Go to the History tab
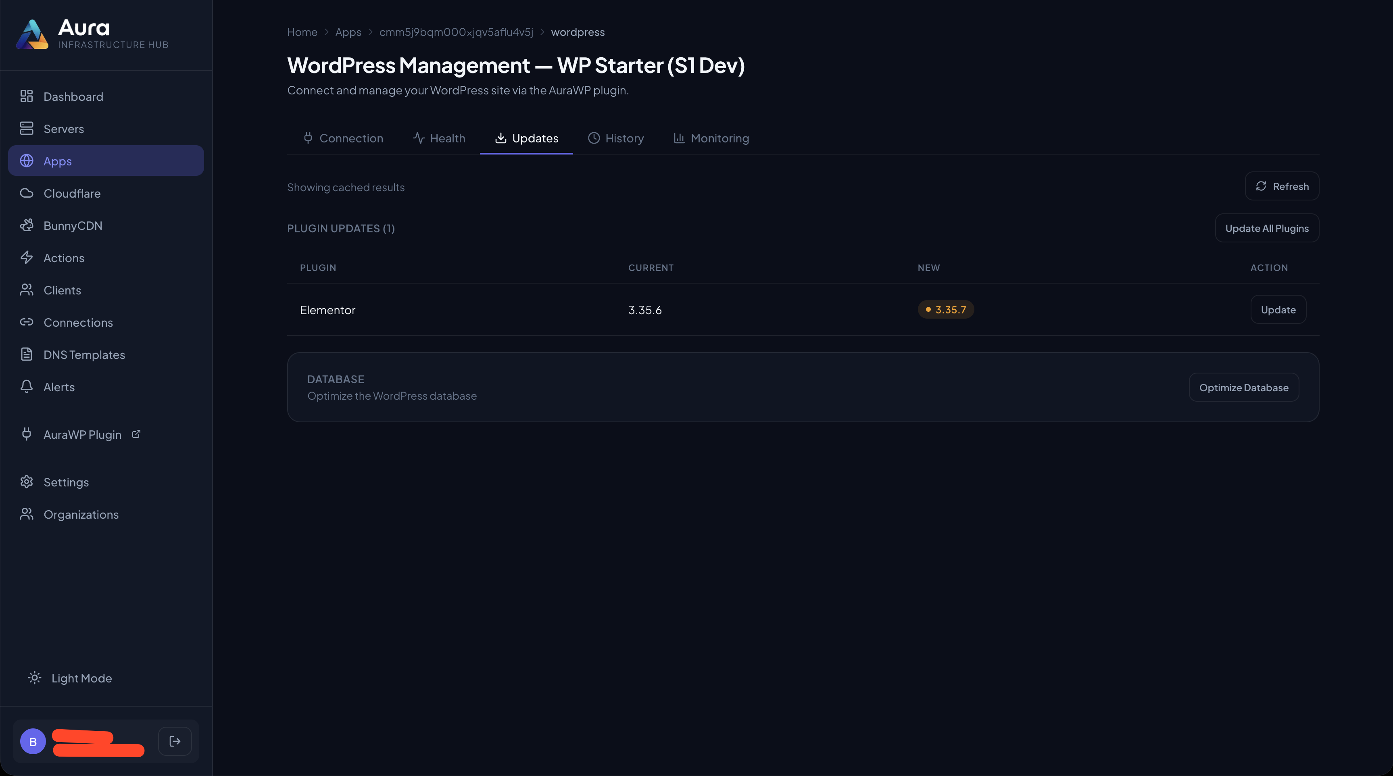 point(616,138)
